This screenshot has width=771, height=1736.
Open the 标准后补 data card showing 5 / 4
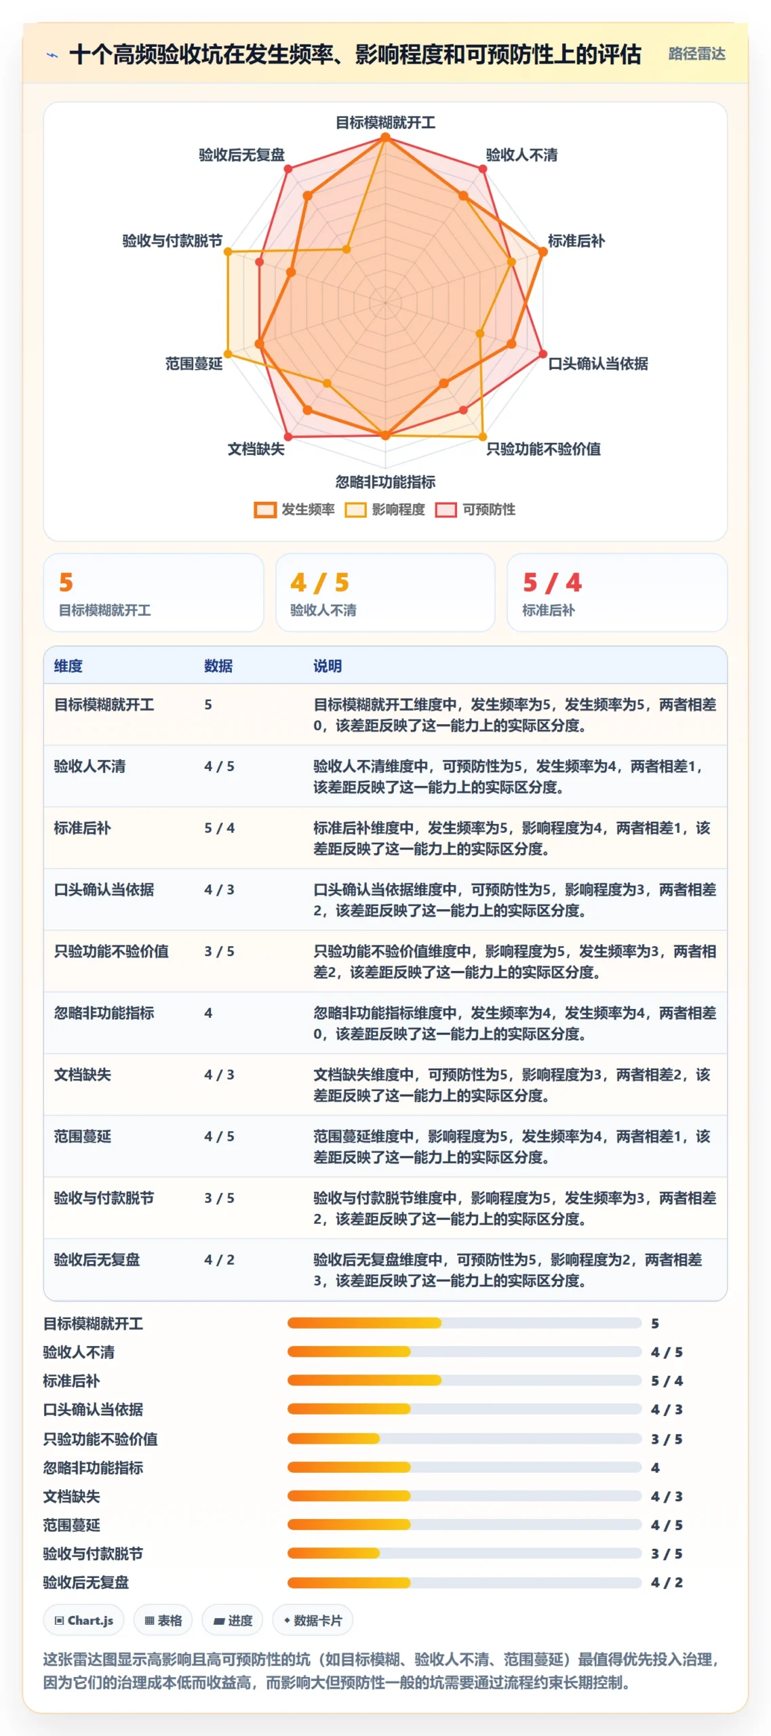click(617, 592)
